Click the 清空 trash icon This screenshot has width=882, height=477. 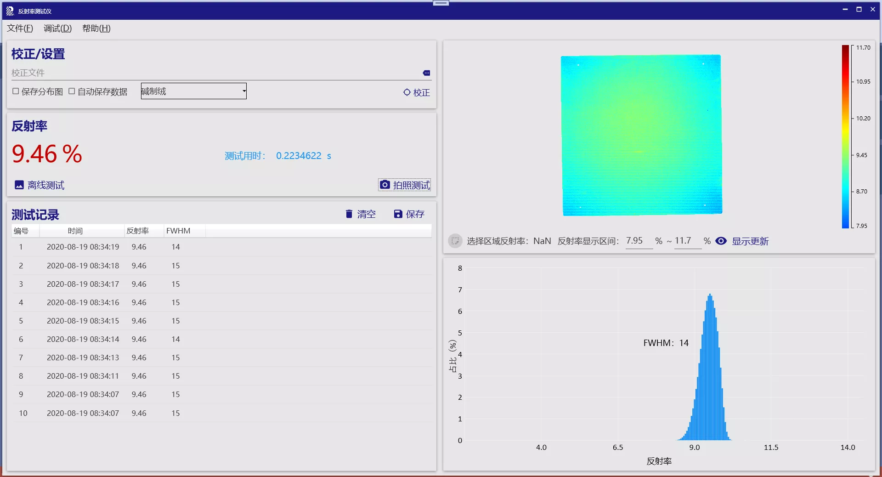[349, 214]
